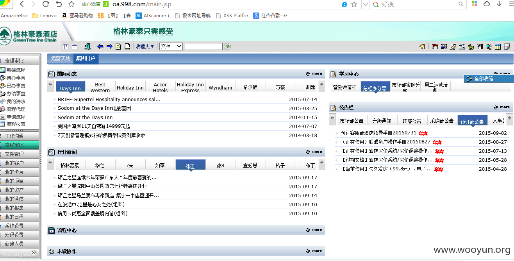Click the OA toolbar left-panel layout icon
Image resolution: width=514 pixels, height=261 pixels.
pyautogui.click(x=66, y=46)
